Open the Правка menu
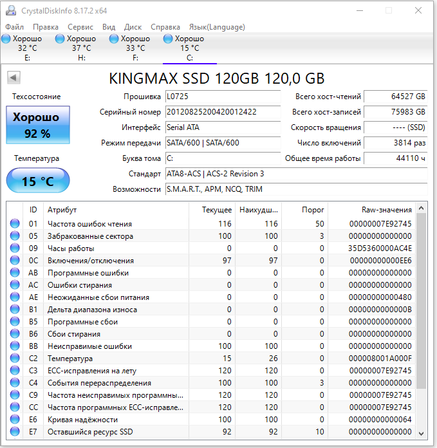 click(46, 27)
